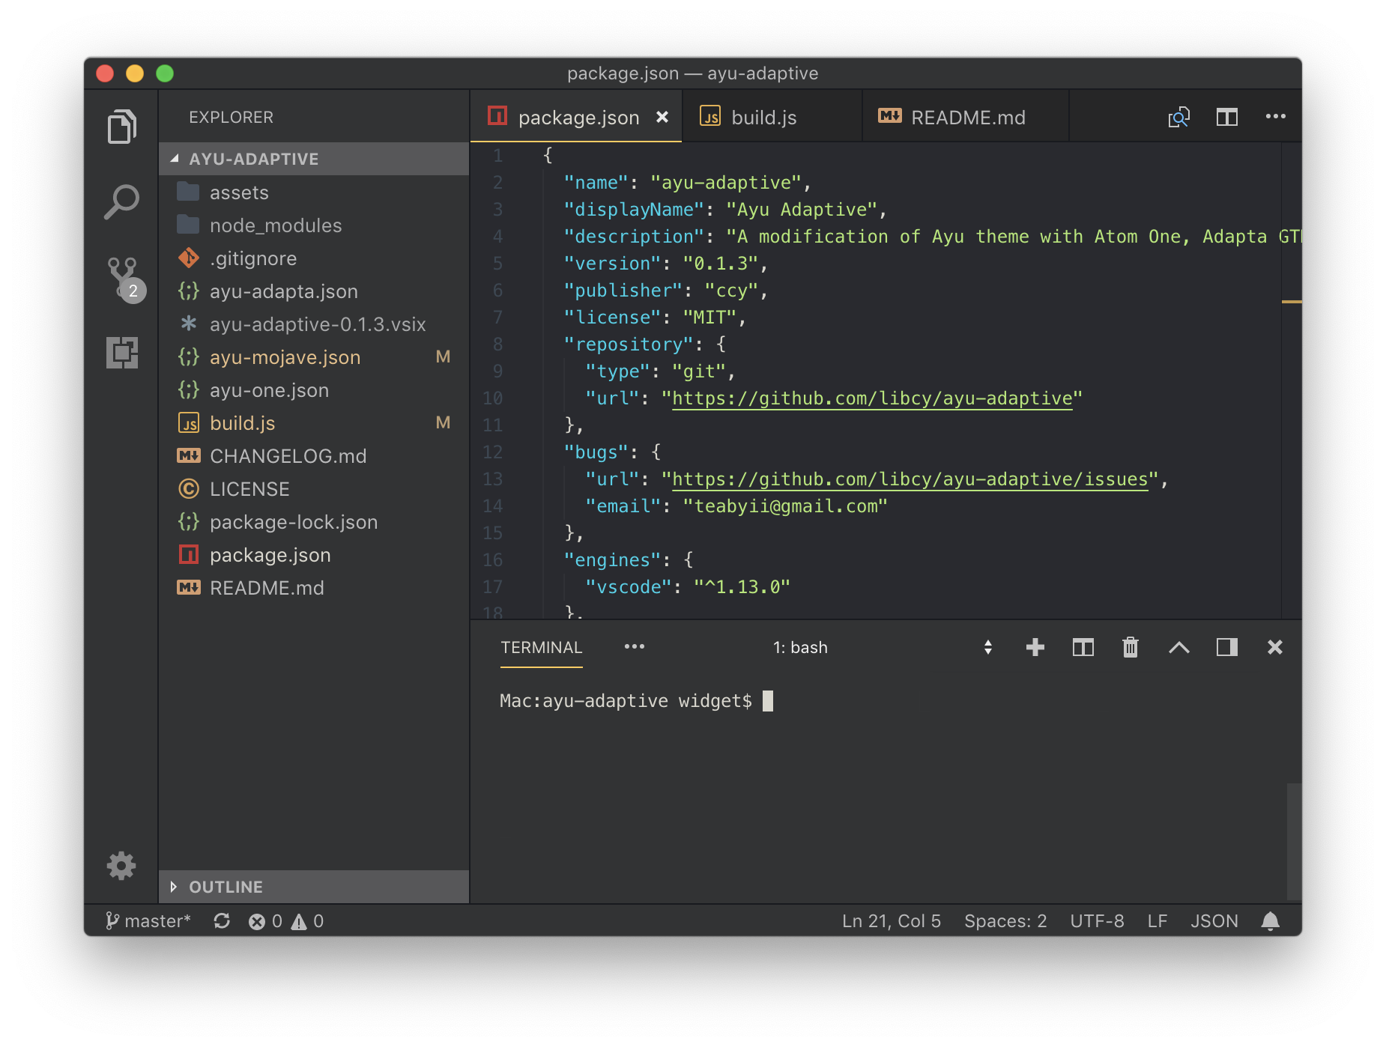1386x1047 pixels.
Task: Open build.js from the explorer tree
Action: click(314, 423)
